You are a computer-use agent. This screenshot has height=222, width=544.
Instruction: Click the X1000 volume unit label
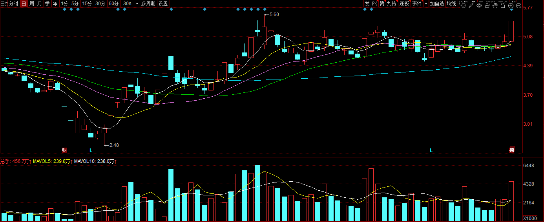coord(529,218)
